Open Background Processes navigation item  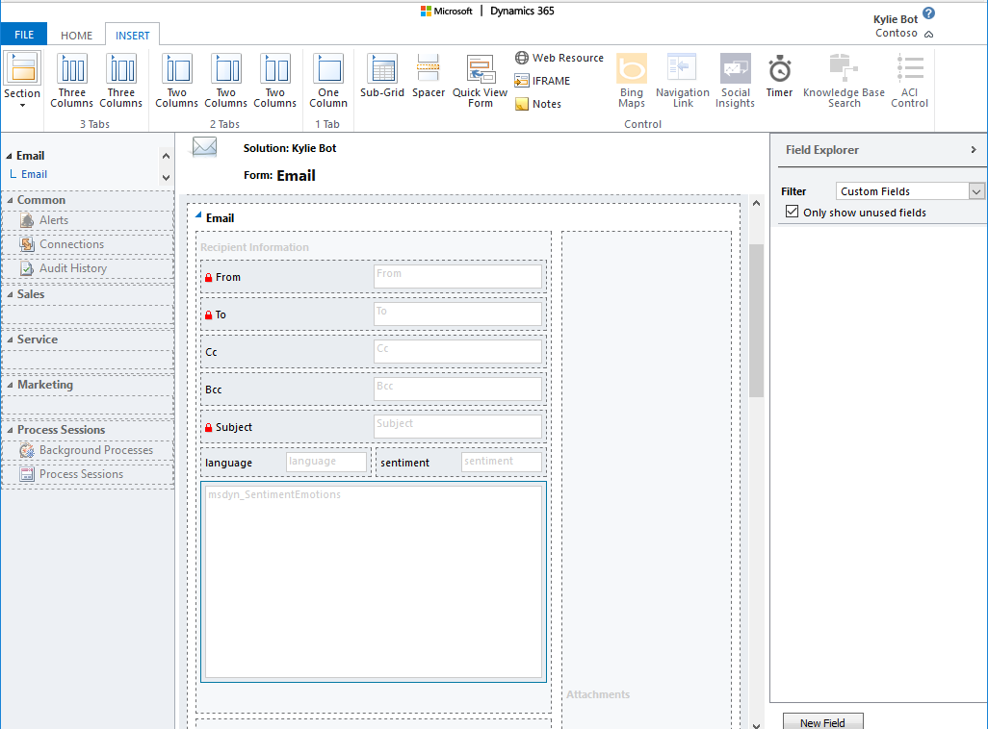click(88, 450)
